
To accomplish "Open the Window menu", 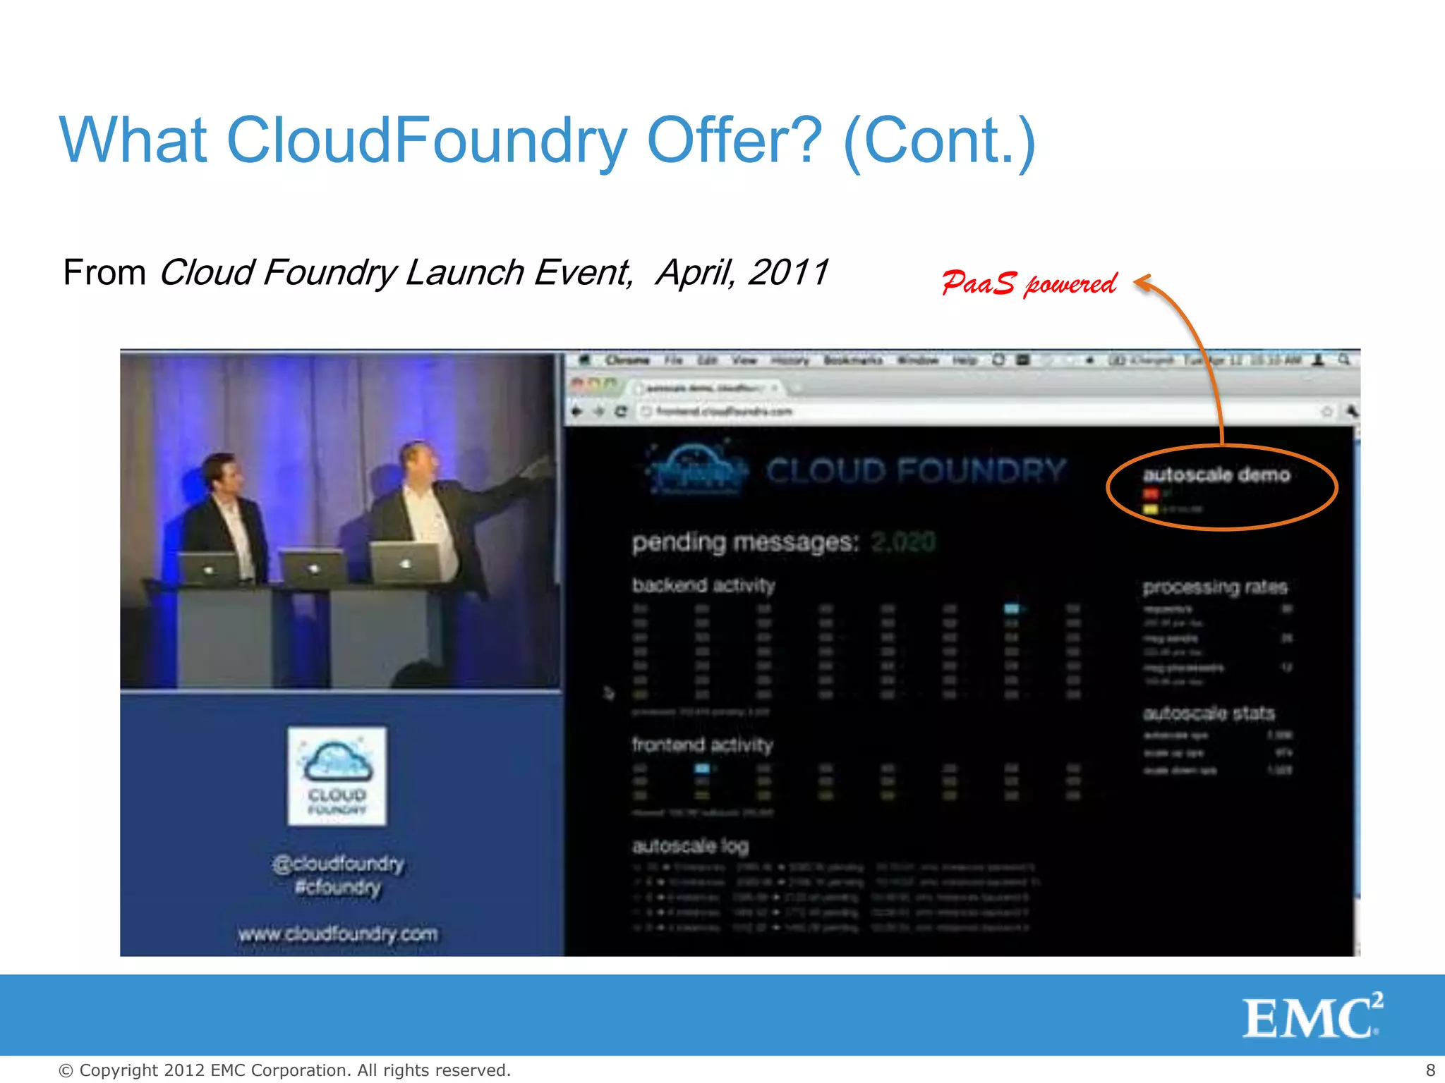I will pos(917,360).
